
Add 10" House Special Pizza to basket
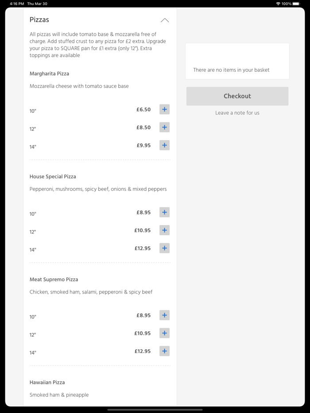pos(164,212)
